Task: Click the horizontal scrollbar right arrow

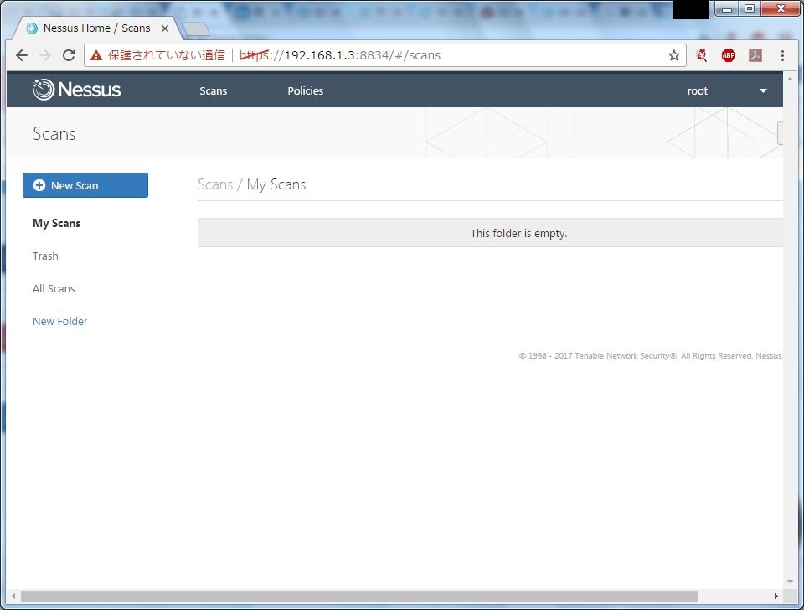Action: (776, 596)
